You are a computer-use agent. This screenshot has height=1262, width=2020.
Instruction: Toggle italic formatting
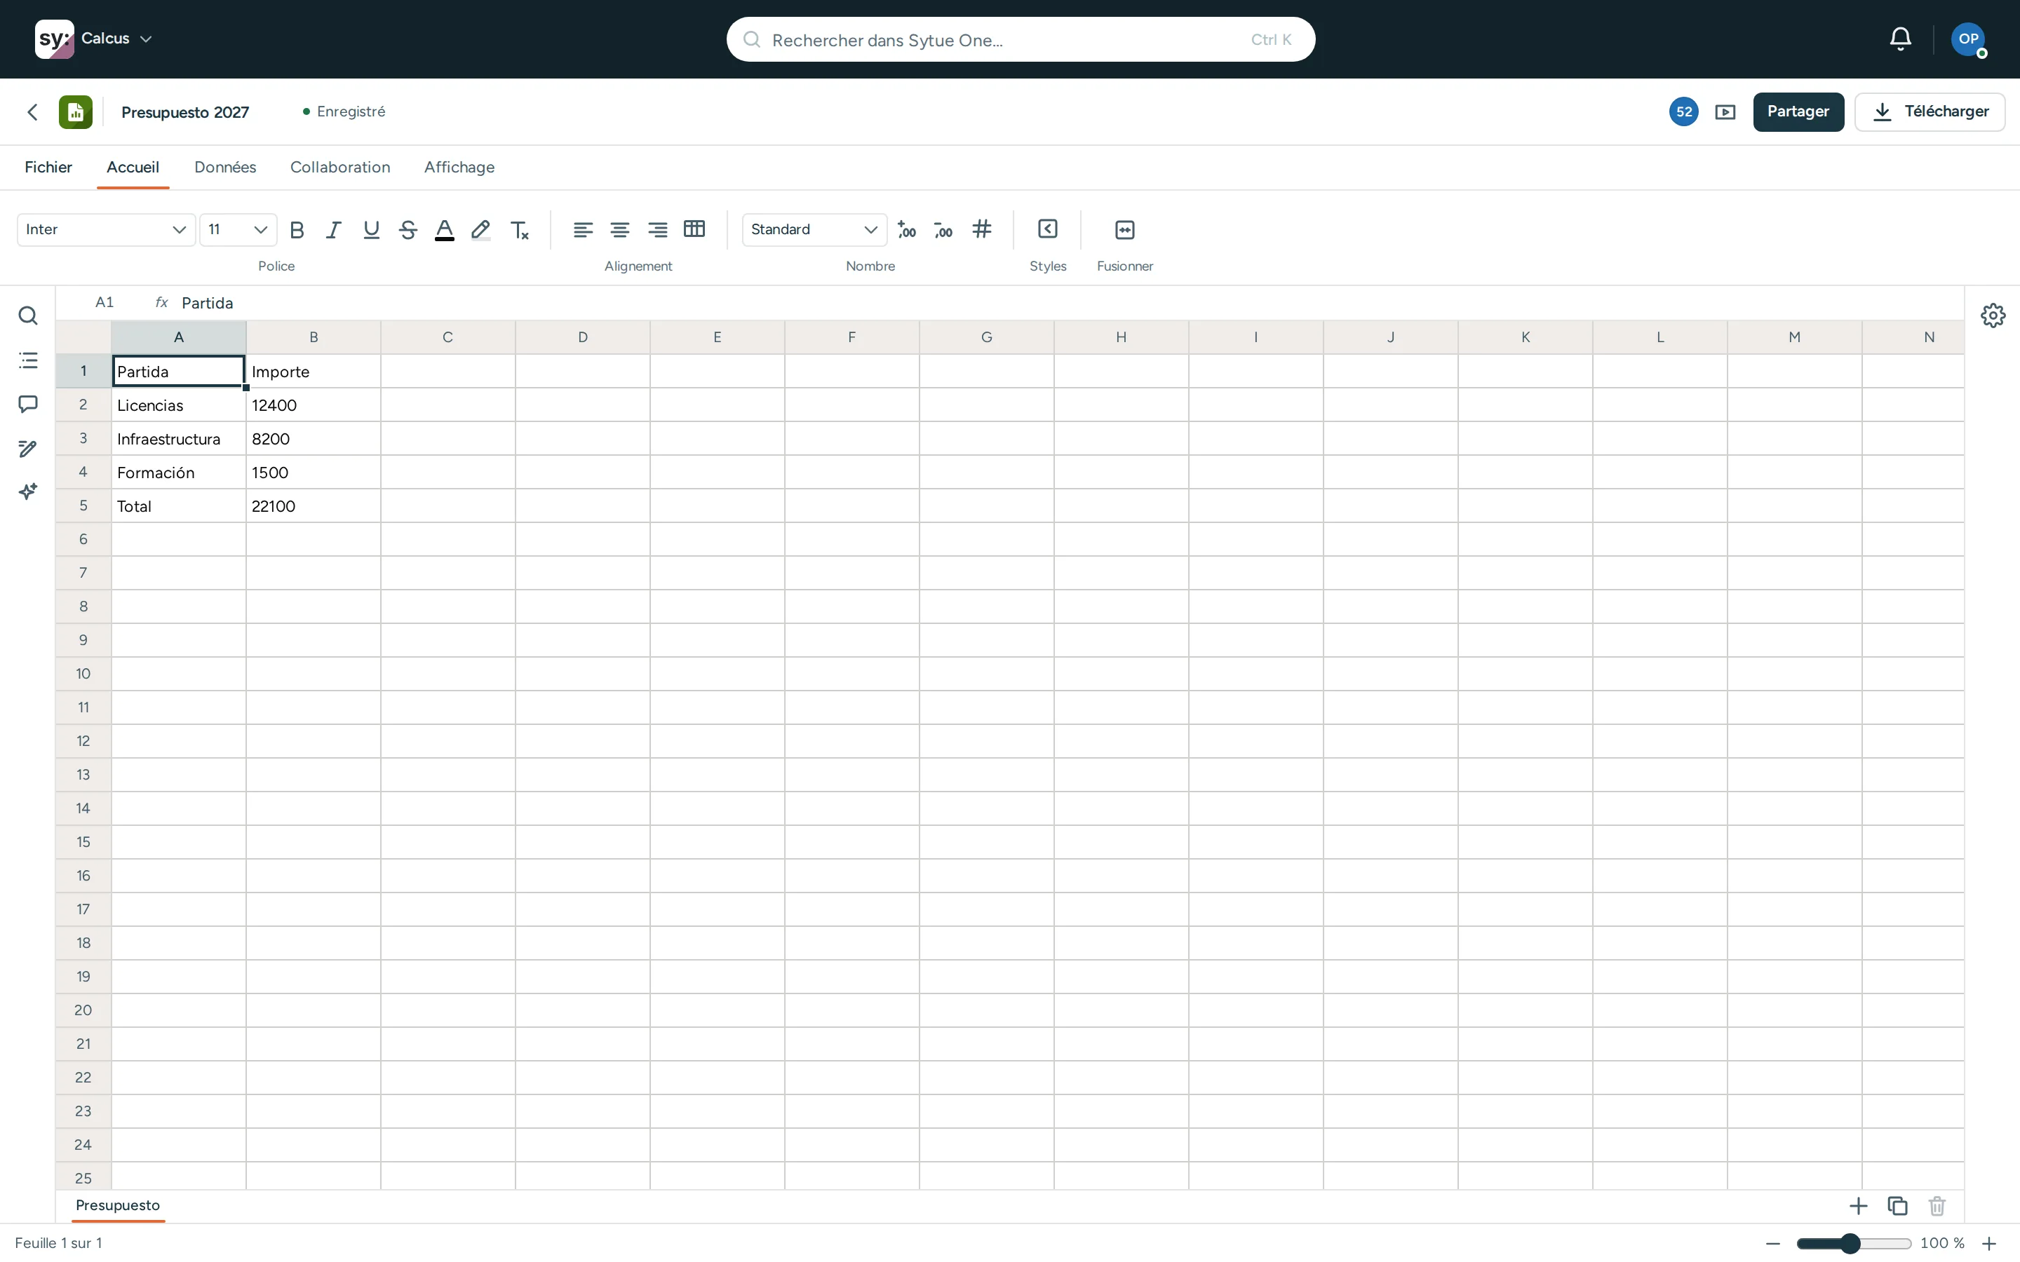click(x=334, y=229)
